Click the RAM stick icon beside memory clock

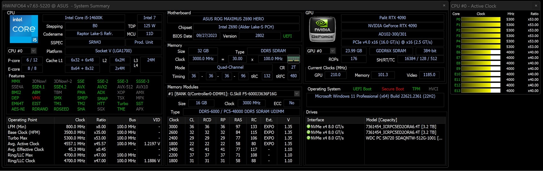click(x=293, y=59)
